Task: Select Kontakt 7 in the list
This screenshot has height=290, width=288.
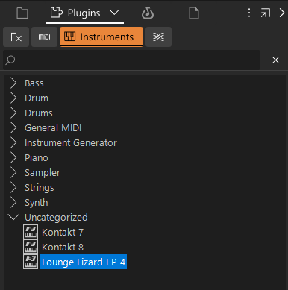Action: coord(63,233)
